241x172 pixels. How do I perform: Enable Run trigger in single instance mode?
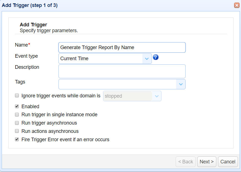tap(17, 115)
